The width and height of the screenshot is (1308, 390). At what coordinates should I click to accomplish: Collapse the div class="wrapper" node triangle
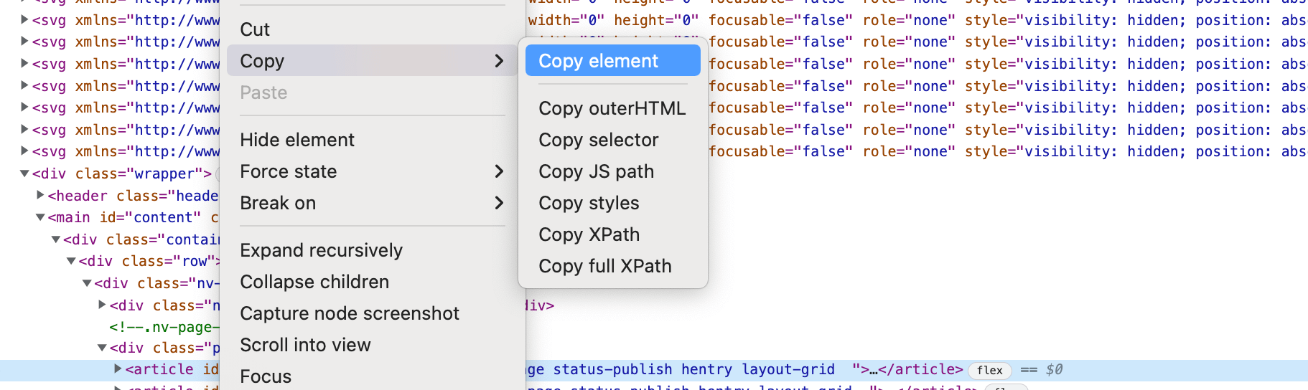coord(24,173)
